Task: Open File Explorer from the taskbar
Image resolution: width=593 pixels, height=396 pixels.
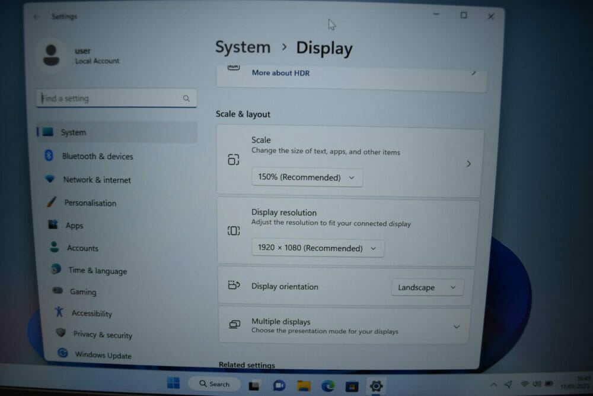Action: click(x=304, y=386)
